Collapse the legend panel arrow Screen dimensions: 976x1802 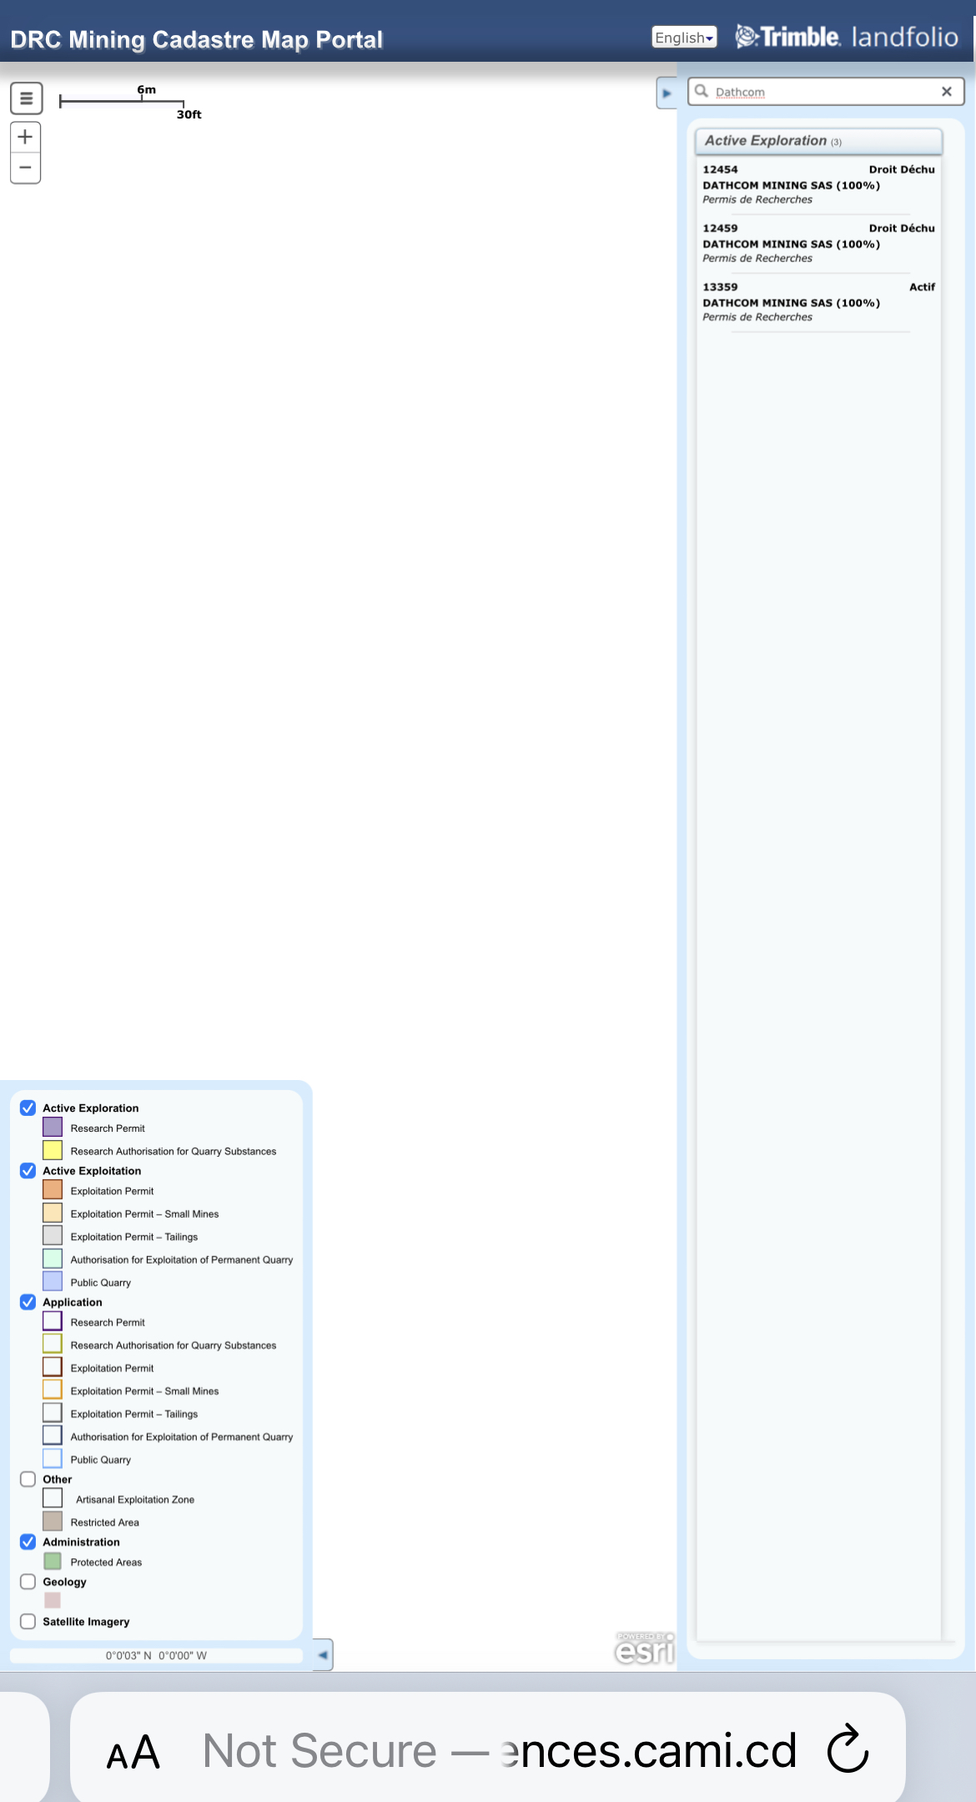pos(323,1654)
